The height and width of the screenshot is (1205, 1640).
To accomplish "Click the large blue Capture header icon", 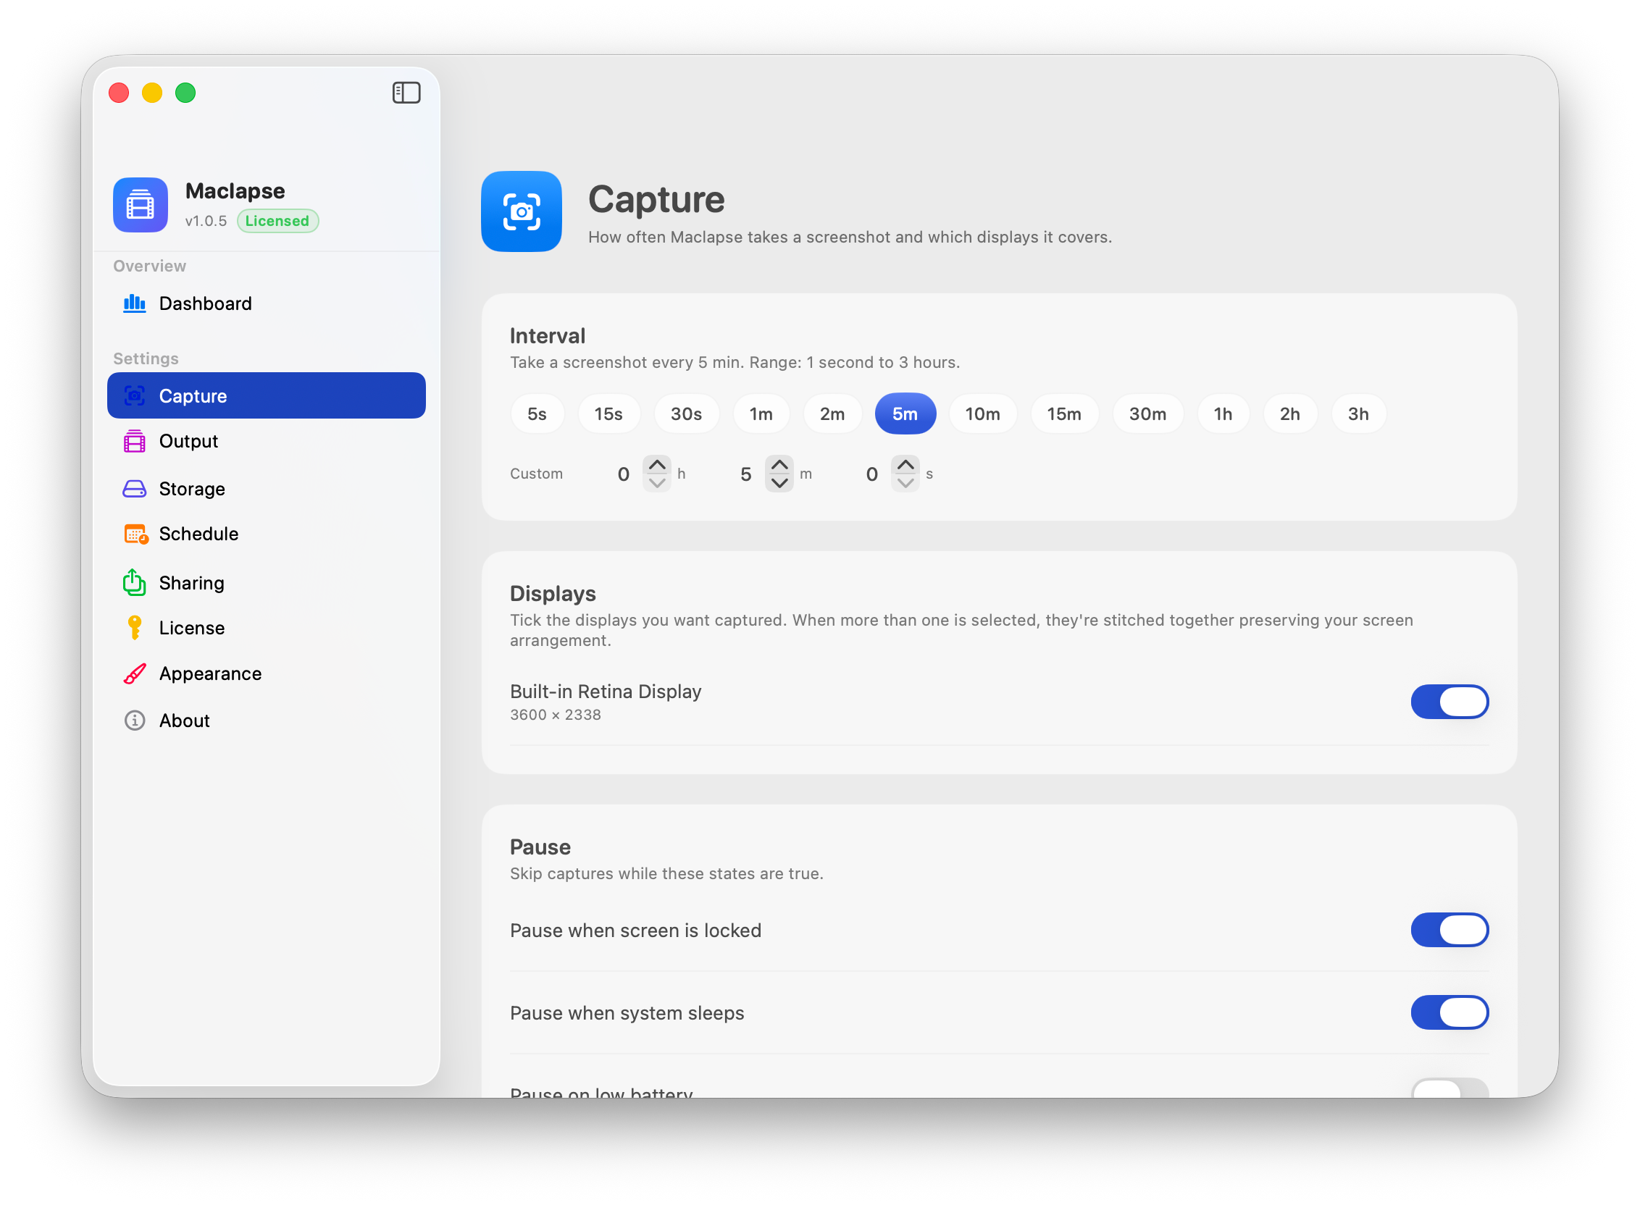I will [522, 211].
